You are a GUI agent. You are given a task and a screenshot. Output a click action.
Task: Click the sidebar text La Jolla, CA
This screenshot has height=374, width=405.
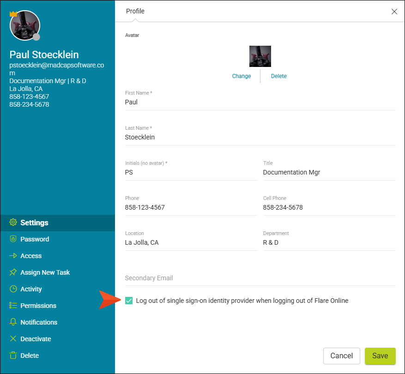click(x=26, y=89)
